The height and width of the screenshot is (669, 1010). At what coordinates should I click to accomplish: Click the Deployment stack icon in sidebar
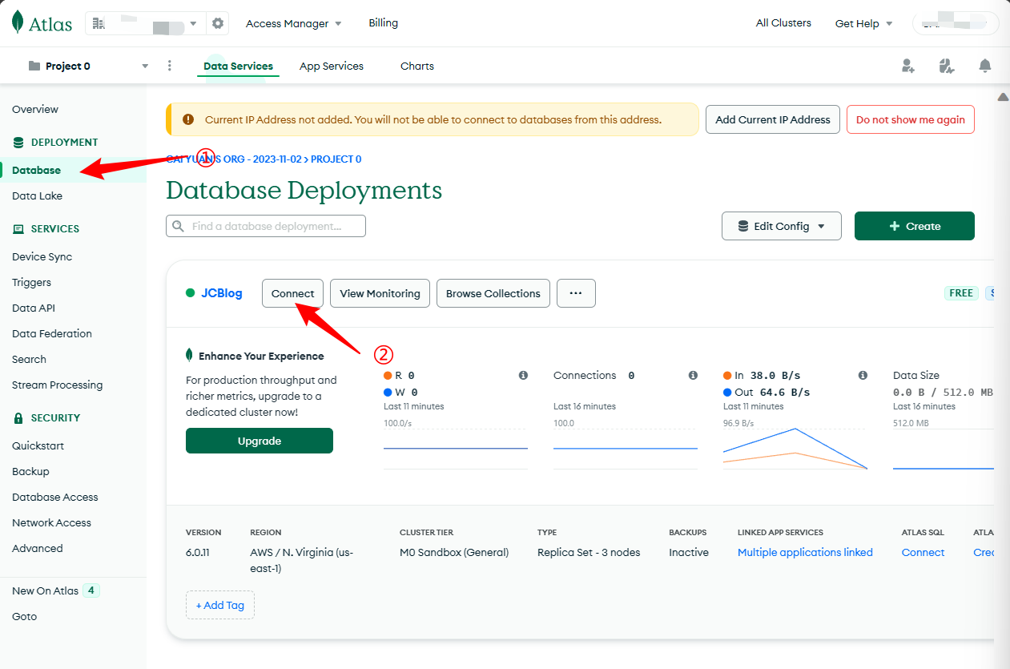tap(18, 142)
